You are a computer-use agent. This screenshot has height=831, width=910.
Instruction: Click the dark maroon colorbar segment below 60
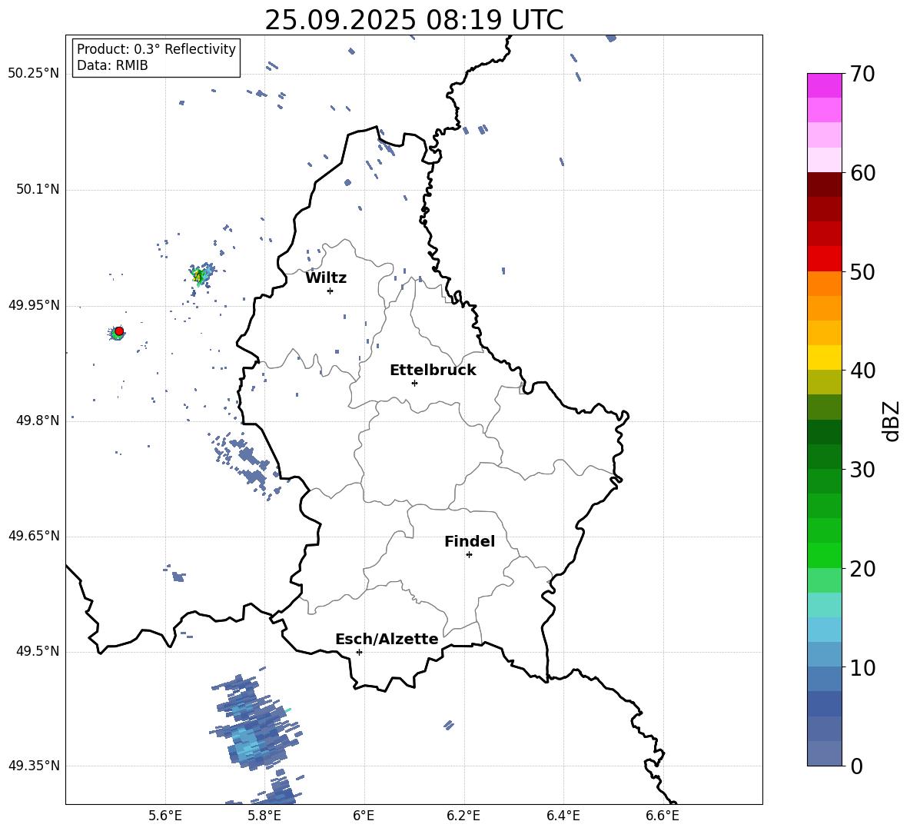coord(824,184)
